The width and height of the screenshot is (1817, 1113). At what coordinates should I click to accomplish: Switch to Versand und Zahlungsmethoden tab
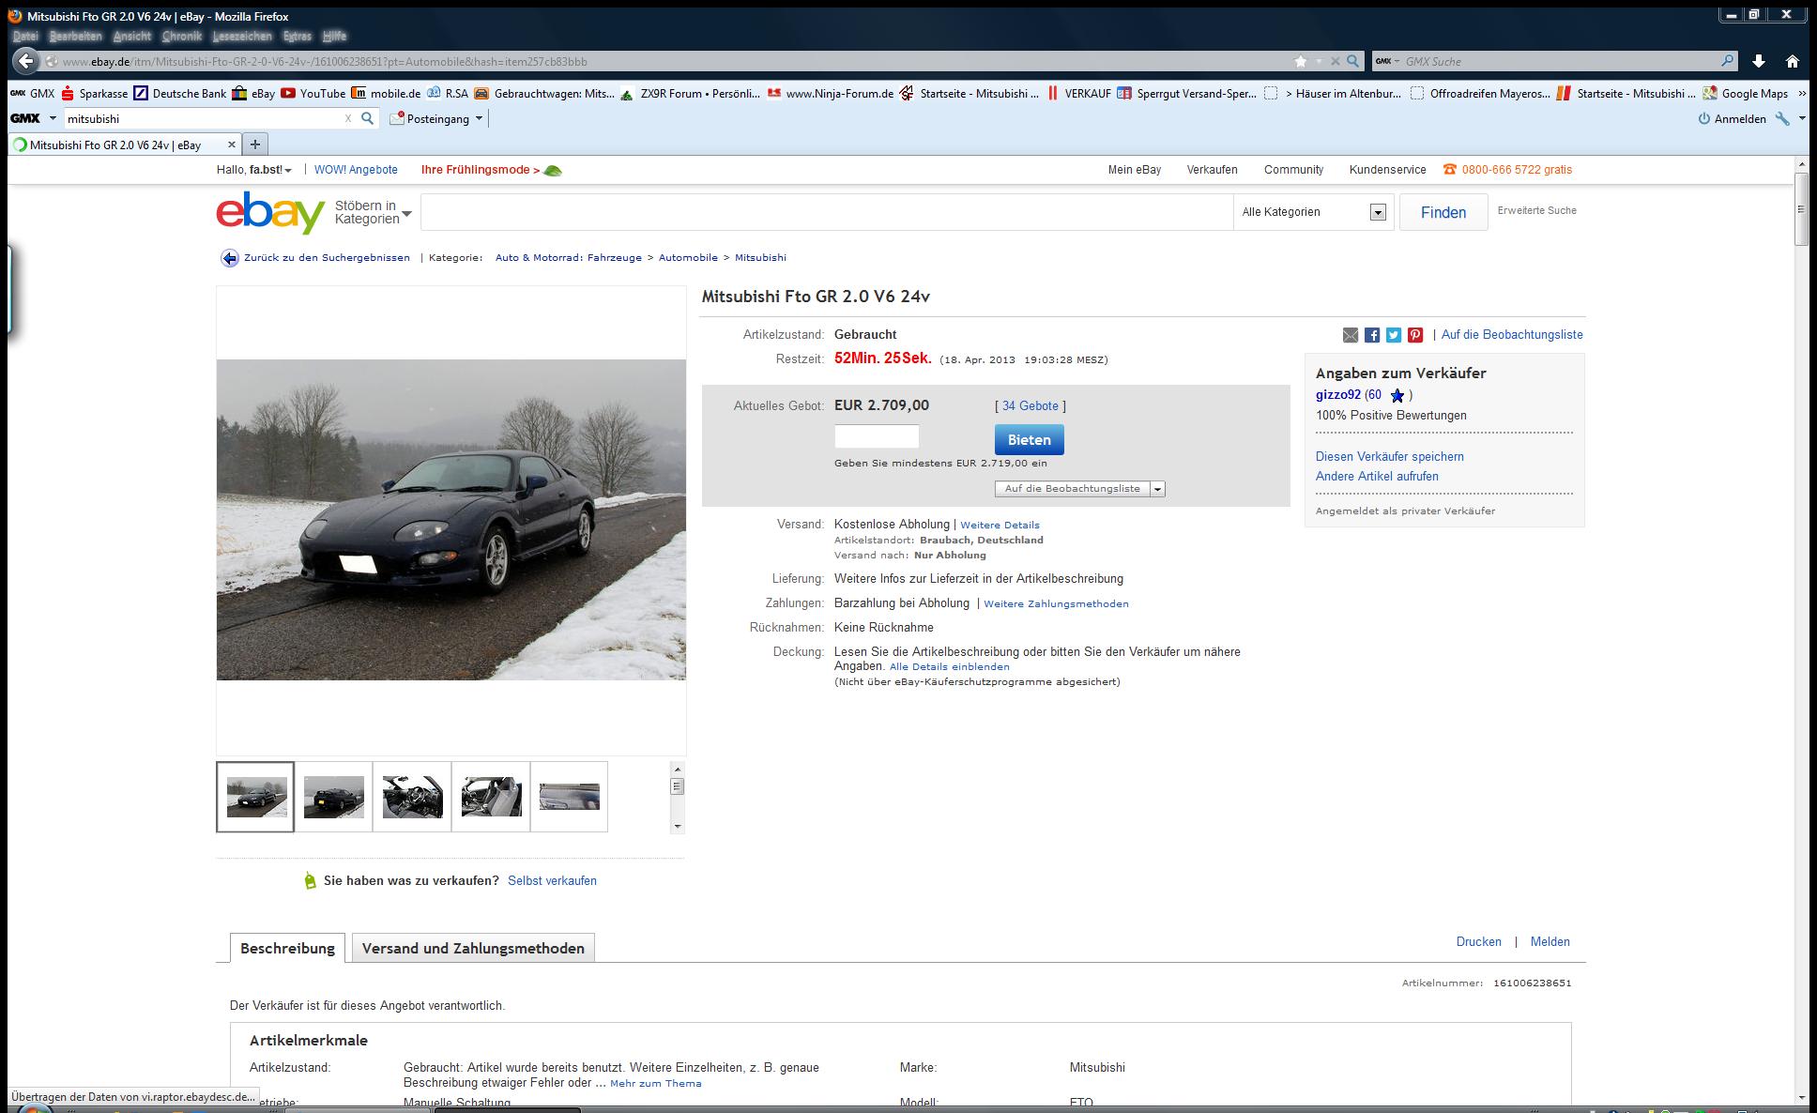click(473, 948)
